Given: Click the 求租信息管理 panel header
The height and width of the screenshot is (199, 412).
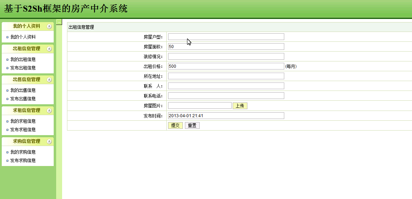Looking at the screenshot, I should (28, 111).
